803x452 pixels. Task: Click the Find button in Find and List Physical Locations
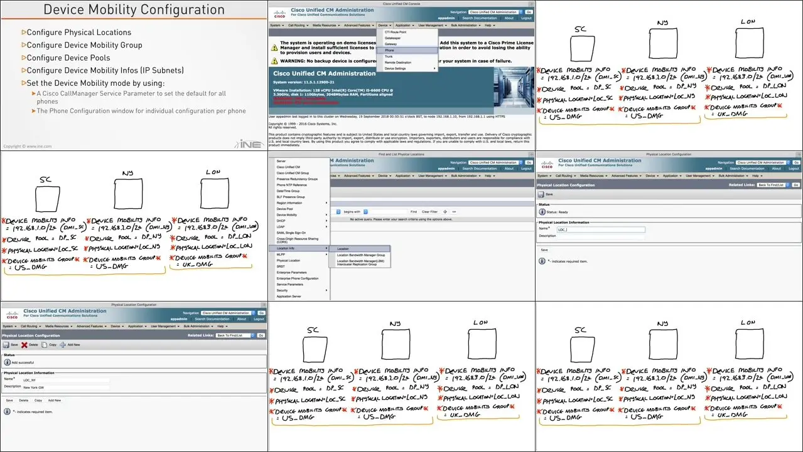413,212
